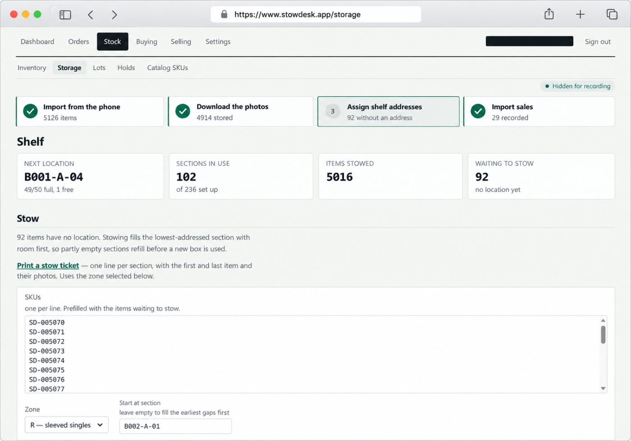Switch to the Inventory sub-tab
This screenshot has height=441, width=631.
click(x=32, y=67)
